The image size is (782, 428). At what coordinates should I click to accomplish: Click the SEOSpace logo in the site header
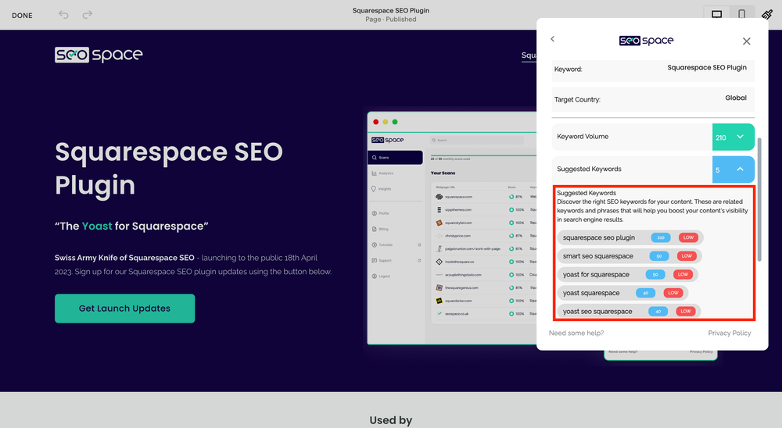point(99,55)
